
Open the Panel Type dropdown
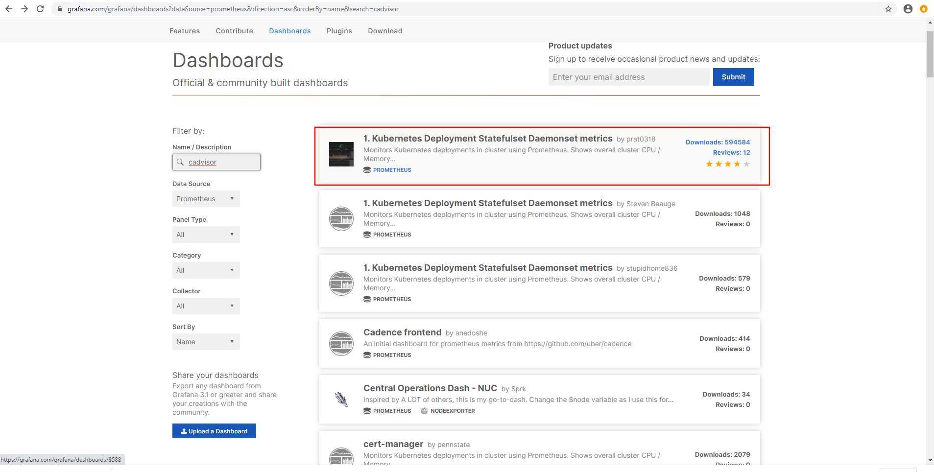tap(206, 235)
